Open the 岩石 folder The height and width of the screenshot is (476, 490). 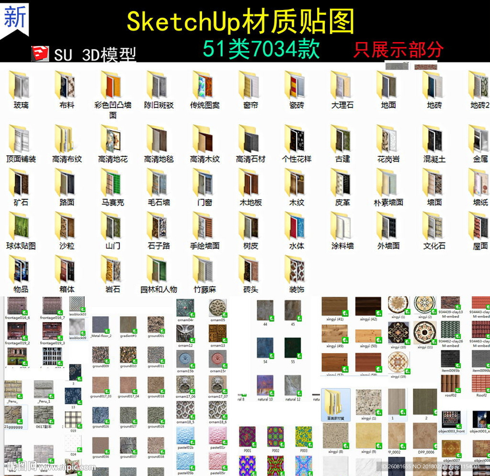tap(112, 269)
